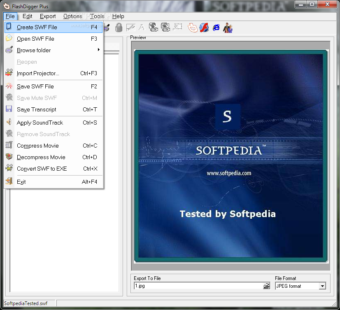Choose Open SWF File menu entry
Viewport: 340px width, 310px height.
(54, 39)
